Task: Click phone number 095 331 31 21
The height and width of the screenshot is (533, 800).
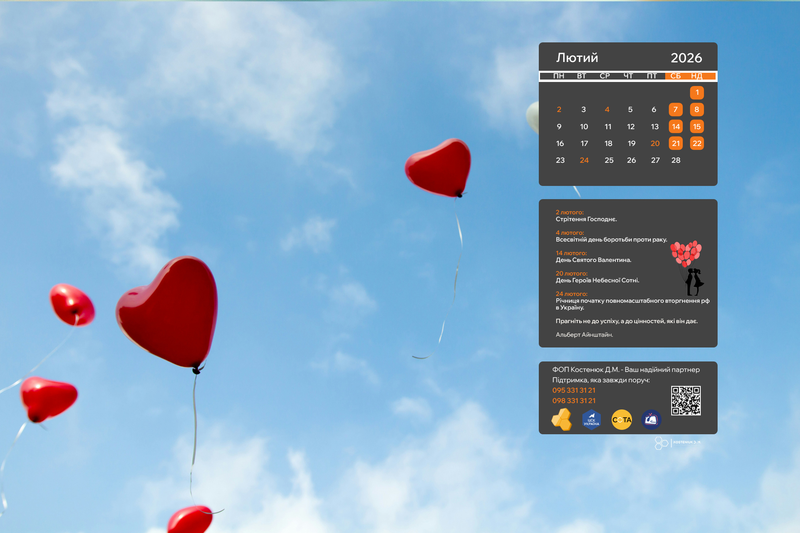Action: 574,390
